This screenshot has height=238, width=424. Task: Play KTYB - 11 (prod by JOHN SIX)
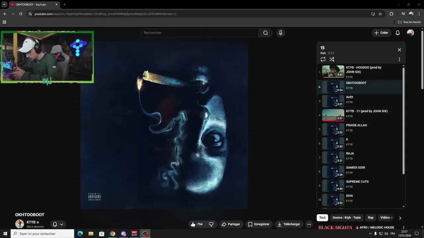click(359, 115)
